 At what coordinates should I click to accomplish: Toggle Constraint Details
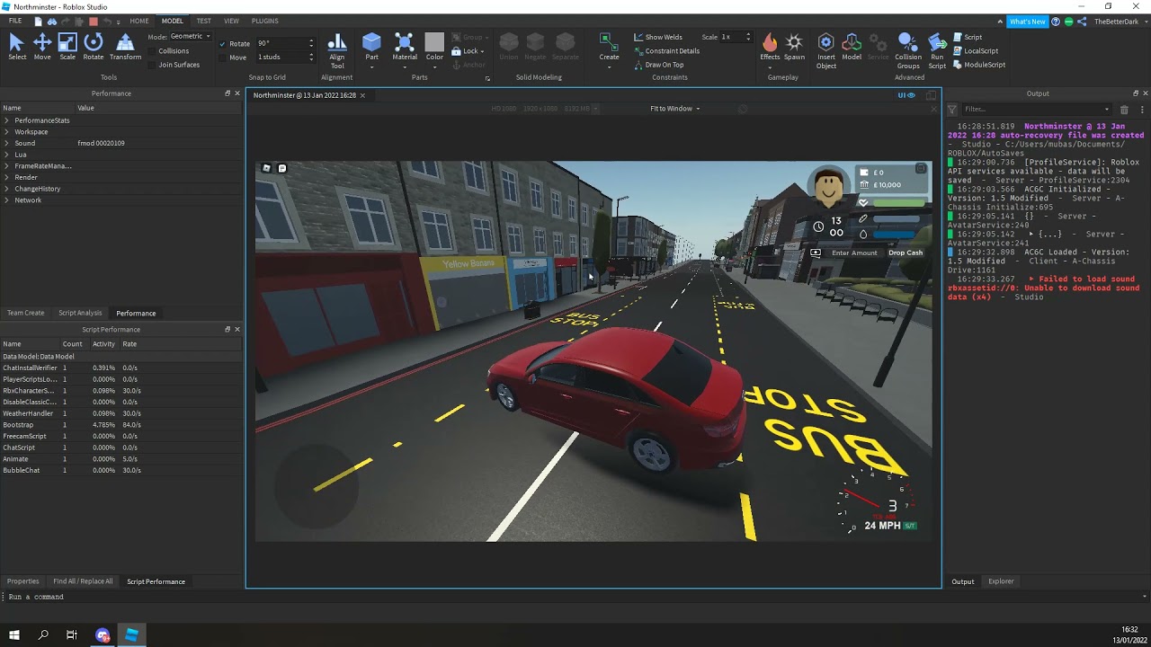point(666,51)
